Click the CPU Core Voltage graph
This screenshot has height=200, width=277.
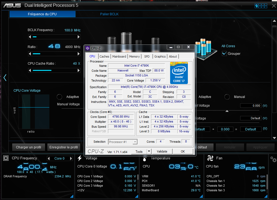click(34, 111)
